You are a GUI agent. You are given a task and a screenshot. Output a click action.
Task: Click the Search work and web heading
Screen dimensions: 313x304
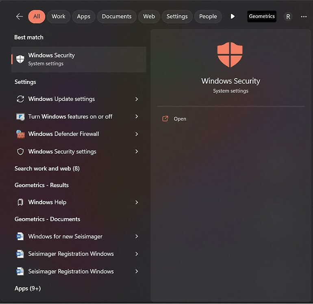tap(47, 168)
